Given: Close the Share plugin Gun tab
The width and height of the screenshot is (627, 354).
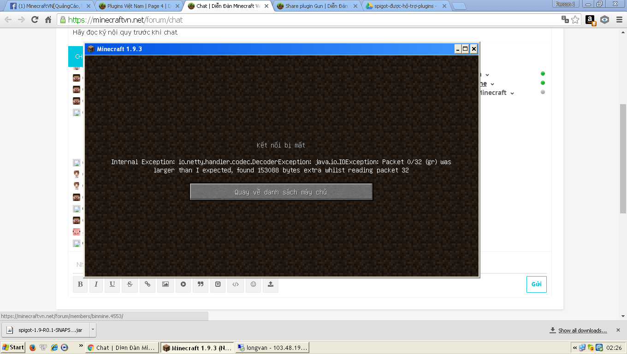Looking at the screenshot, I should [355, 6].
